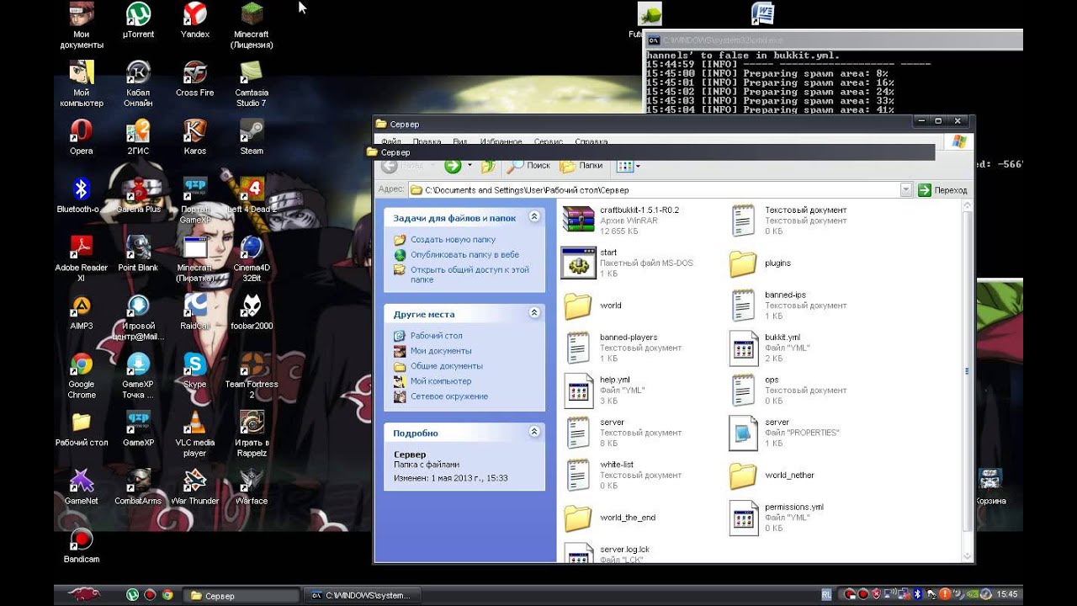The image size is (1077, 606).
Task: Open Мой компьютер link in sidebar
Action: tap(441, 381)
